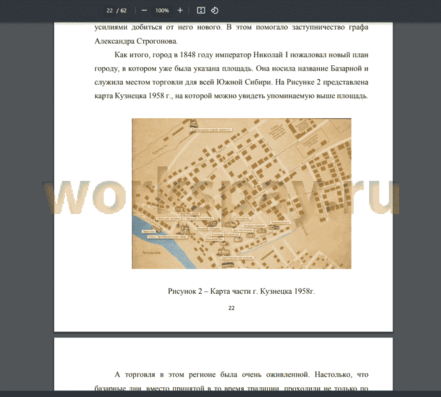Viewport: 441px width, 397px height.
Task: Click the rotate document icon
Action: point(215,11)
